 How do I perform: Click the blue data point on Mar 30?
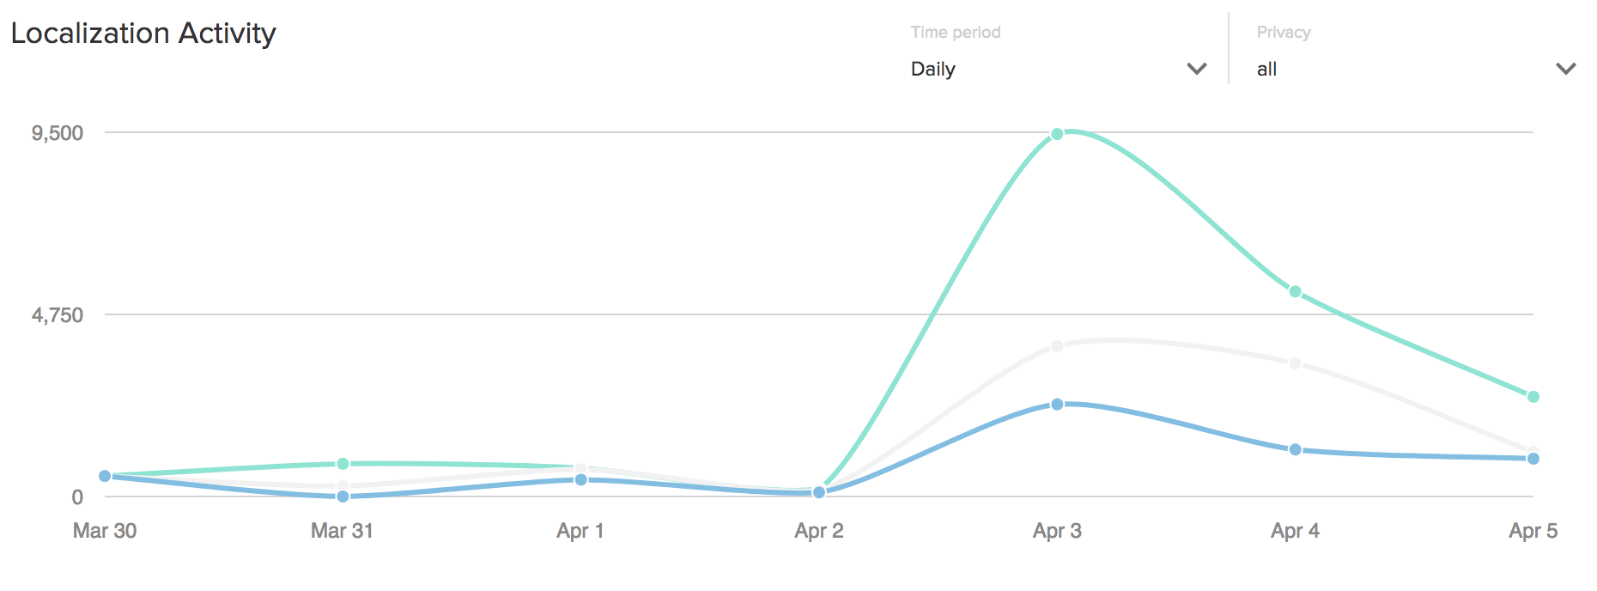tap(105, 476)
